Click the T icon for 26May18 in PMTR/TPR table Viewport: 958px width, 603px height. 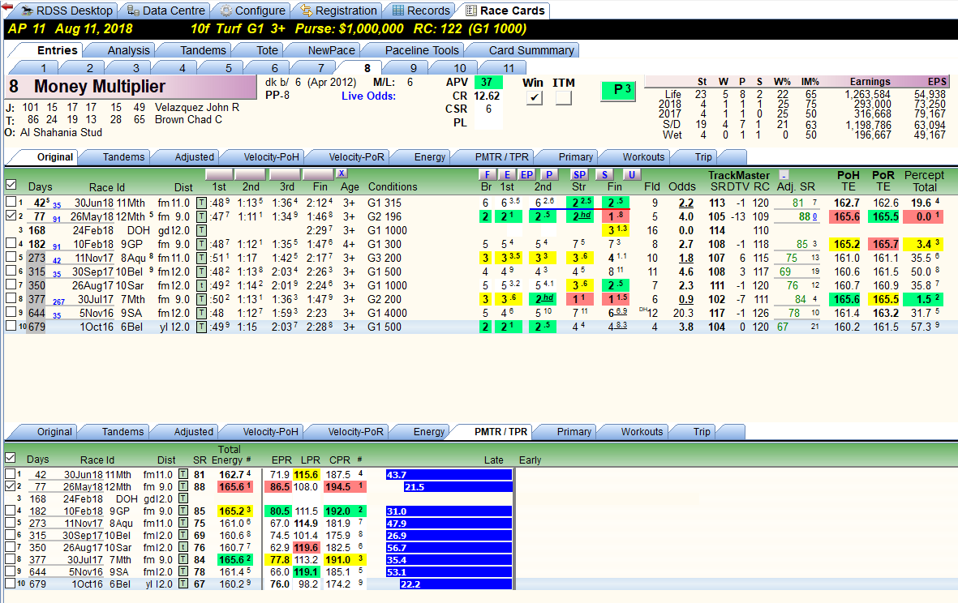183,487
